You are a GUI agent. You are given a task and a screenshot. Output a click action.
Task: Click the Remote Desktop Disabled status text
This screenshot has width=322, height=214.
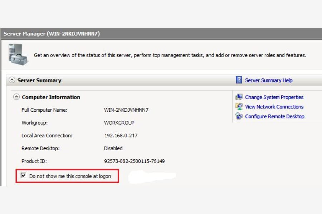point(113,148)
